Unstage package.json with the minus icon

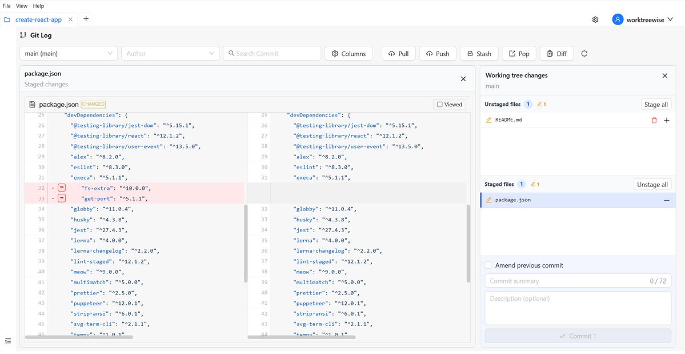click(x=667, y=200)
